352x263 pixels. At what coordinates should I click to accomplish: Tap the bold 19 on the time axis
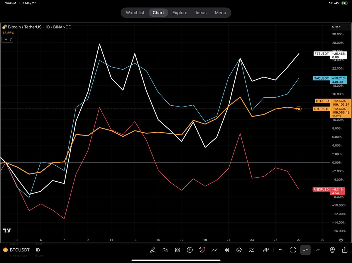click(x=205, y=240)
